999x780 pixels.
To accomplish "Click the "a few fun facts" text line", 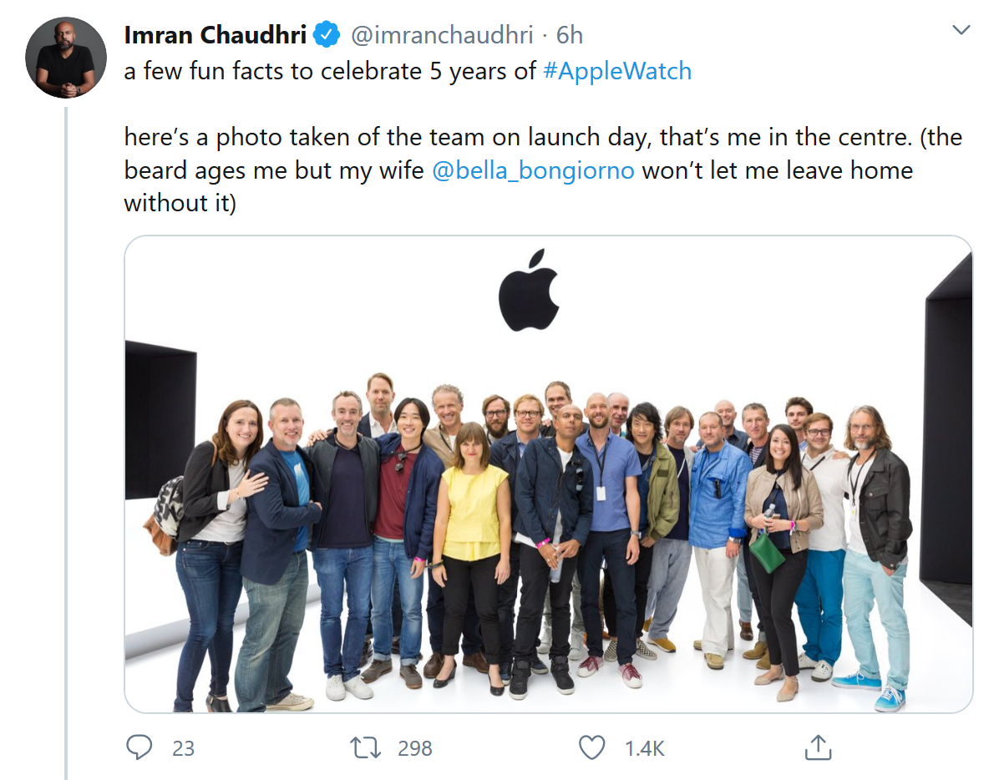I will click(x=330, y=71).
